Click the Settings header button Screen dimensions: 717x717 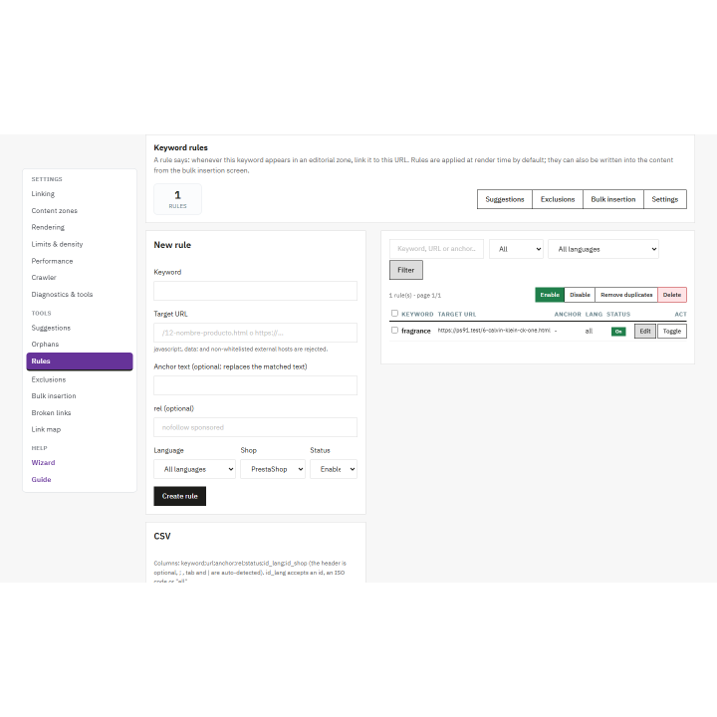coord(665,199)
